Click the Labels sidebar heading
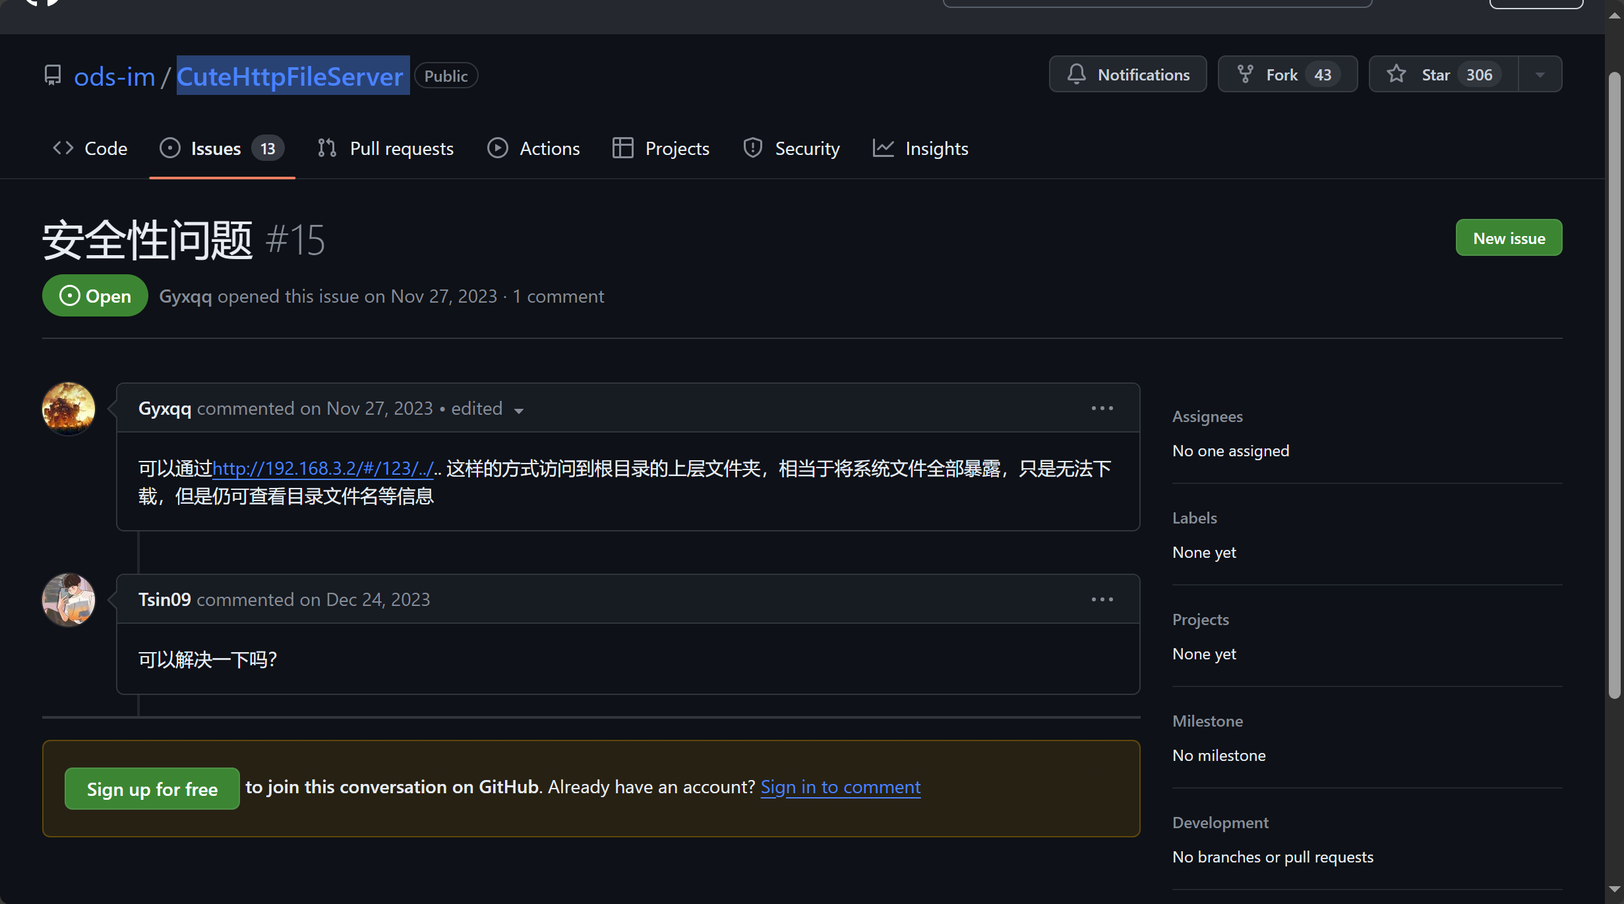This screenshot has height=904, width=1624. 1194,518
